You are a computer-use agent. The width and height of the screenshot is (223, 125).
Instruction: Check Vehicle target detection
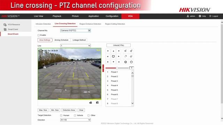[75, 115]
